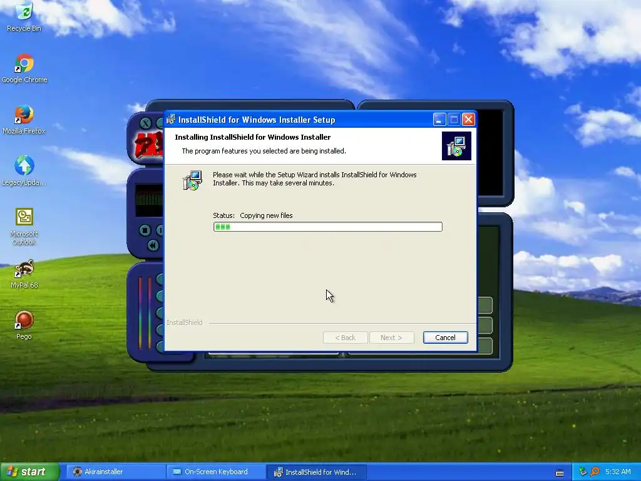Screen dimensions: 641x481
Task: Click the setup logo in the header's right corner
Action: coord(456,145)
